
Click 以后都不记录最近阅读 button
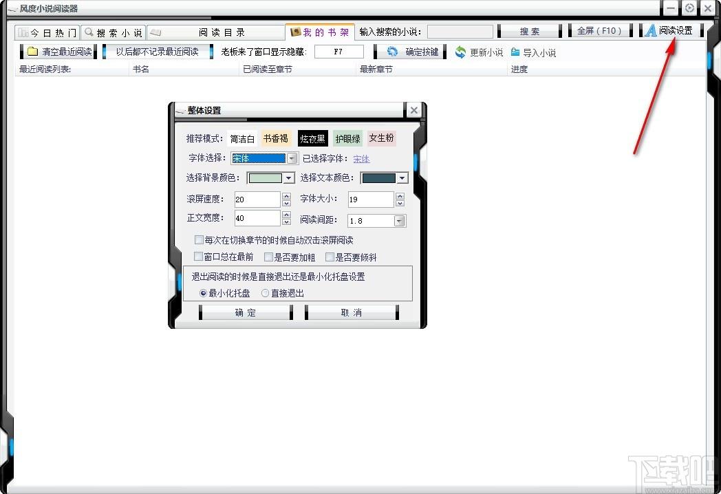pos(158,52)
